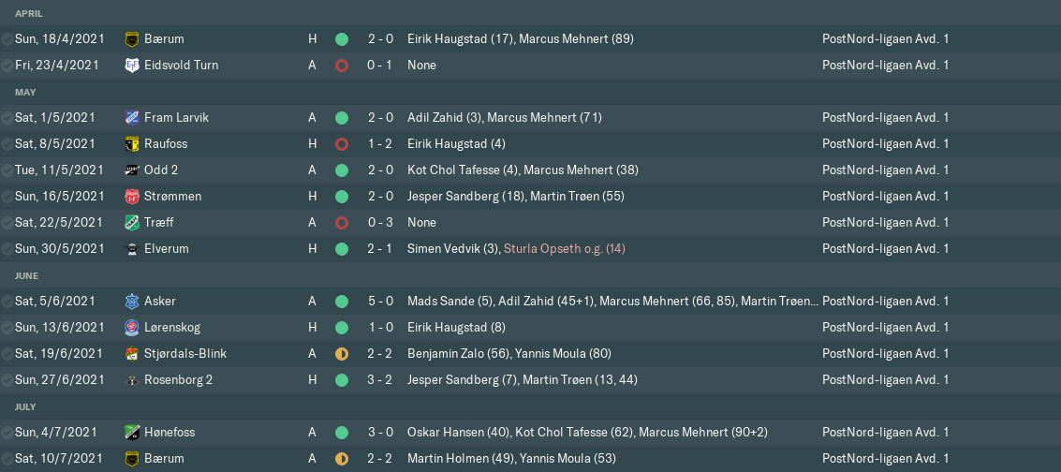Click the red loss indicator for the Træff match
This screenshot has width=1061, height=472.
[x=342, y=223]
